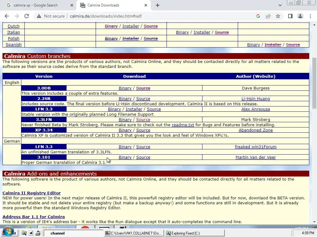Go back with the browser back arrow
The image size is (317, 237).
click(x=7, y=16)
